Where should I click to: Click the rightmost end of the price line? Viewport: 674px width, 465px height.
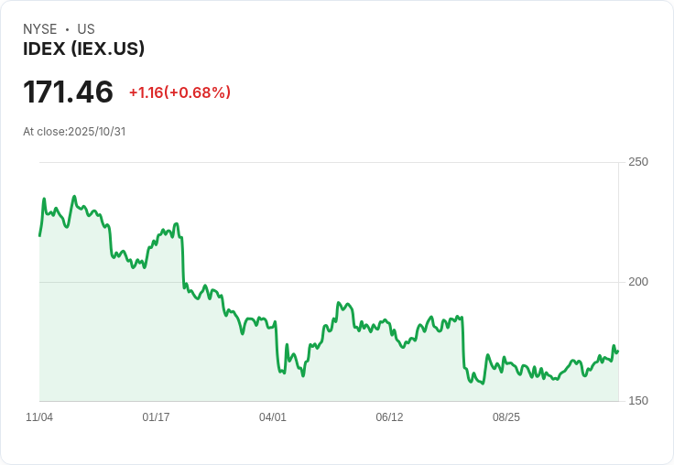617,351
